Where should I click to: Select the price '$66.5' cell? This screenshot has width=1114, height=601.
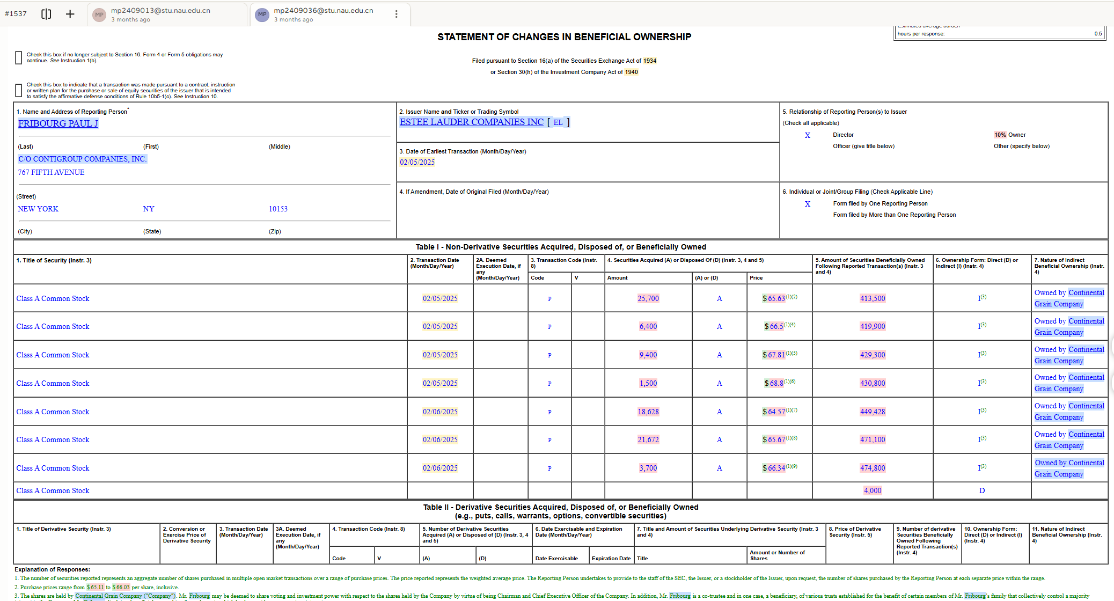point(774,326)
